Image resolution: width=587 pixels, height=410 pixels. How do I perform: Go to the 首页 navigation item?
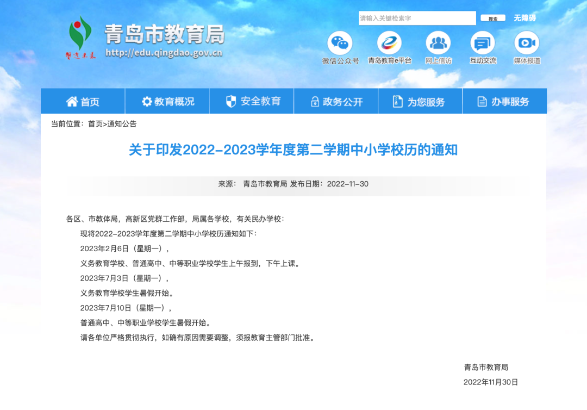tap(83, 101)
